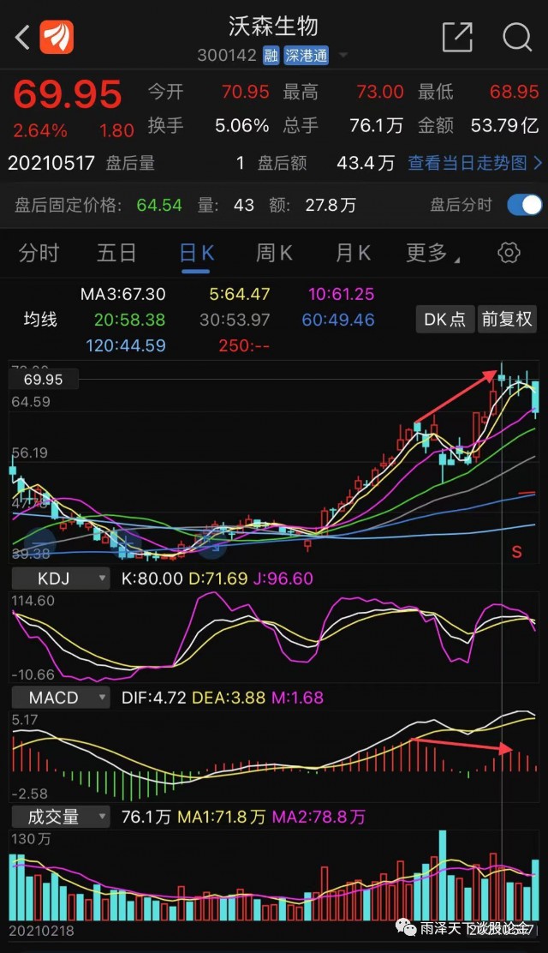
Task: Click the 10:61.25 moving average value
Action: (x=342, y=294)
